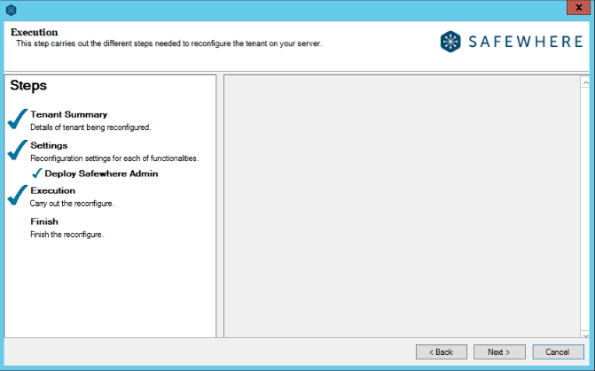Select the Finish step label
The height and width of the screenshot is (371, 595).
(44, 221)
